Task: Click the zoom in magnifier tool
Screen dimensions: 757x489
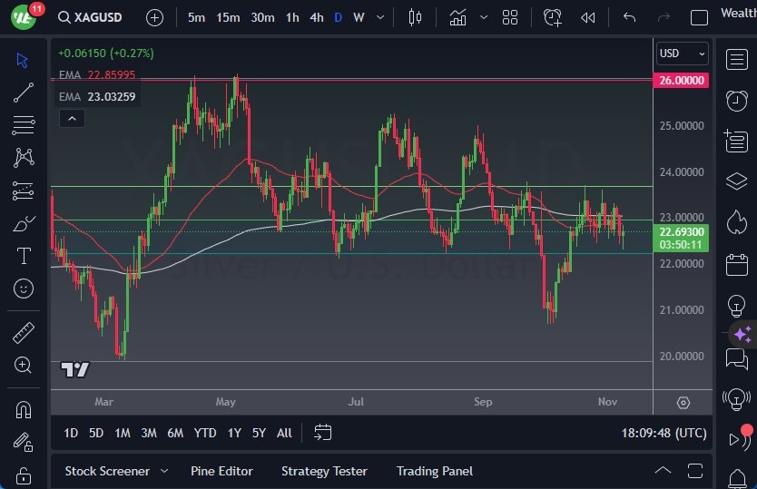Action: (24, 366)
